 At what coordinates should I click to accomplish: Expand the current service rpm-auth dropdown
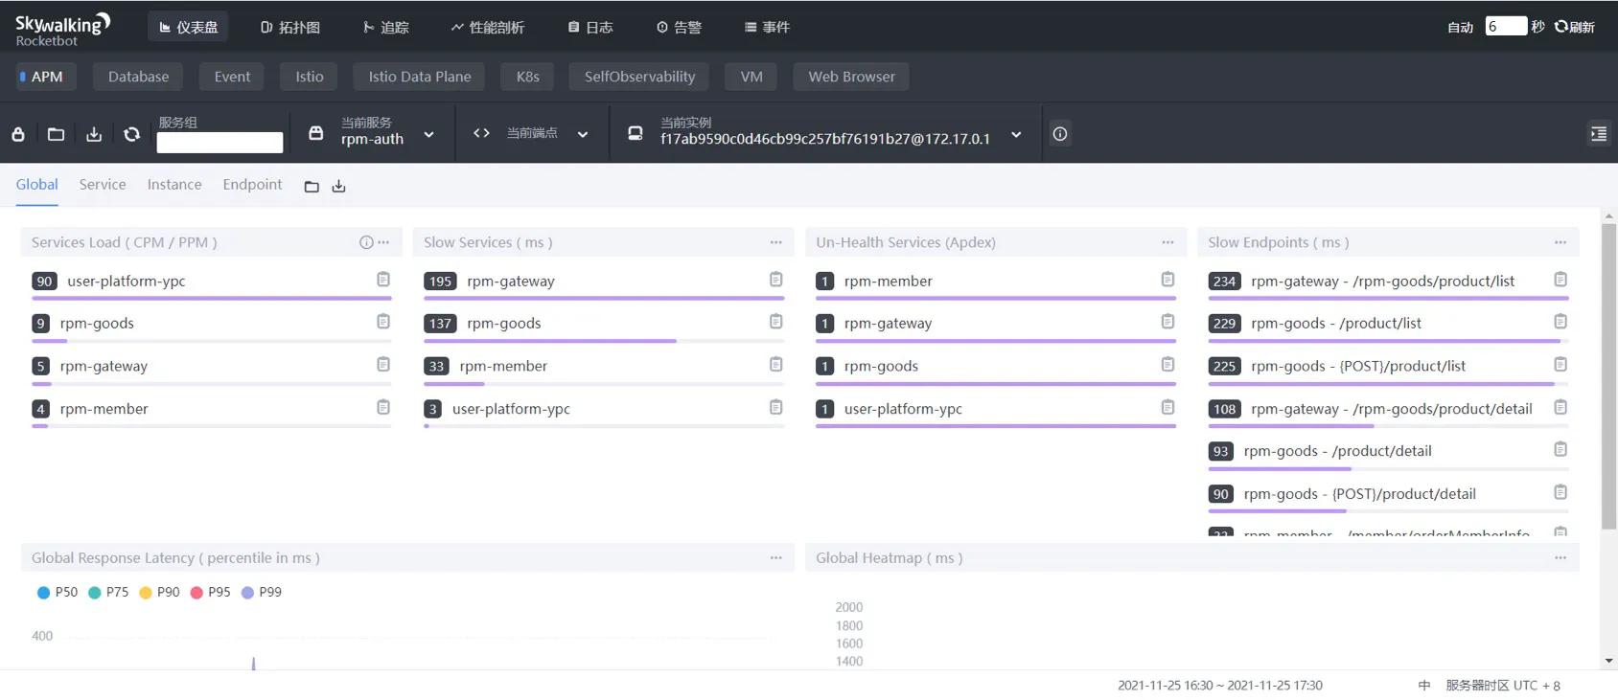tap(428, 134)
